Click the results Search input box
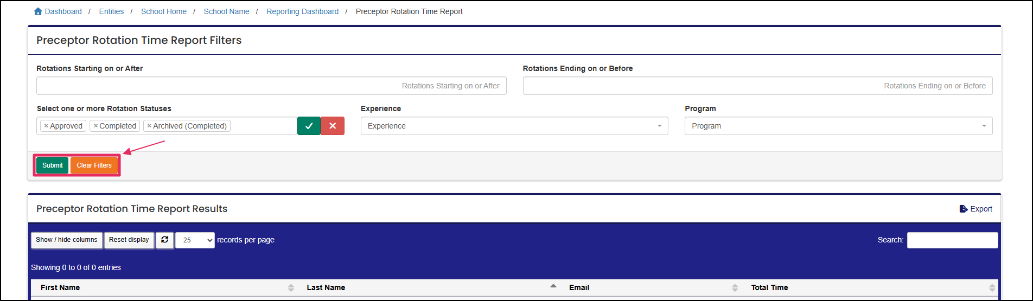1033x301 pixels. pyautogui.click(x=953, y=240)
